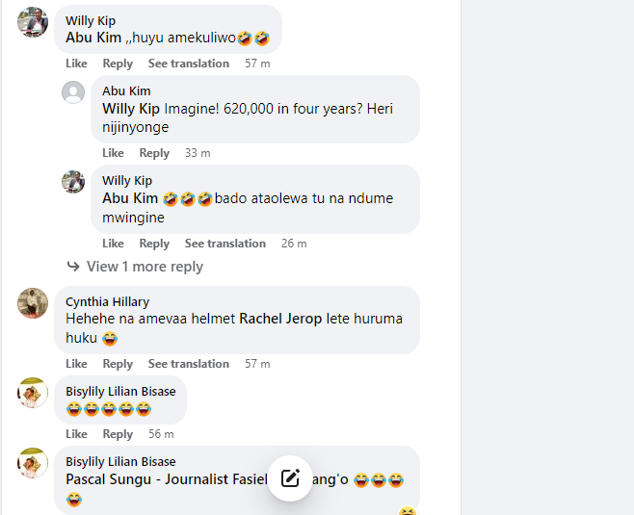Open Willy Kip's top comment avatar
634x515 pixels.
pyautogui.click(x=33, y=22)
